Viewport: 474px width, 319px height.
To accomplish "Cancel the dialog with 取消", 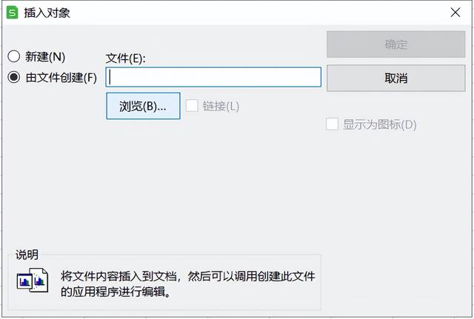I will (x=396, y=78).
